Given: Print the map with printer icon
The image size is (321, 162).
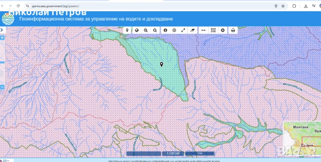Looking at the screenshot, I should point(233,30).
